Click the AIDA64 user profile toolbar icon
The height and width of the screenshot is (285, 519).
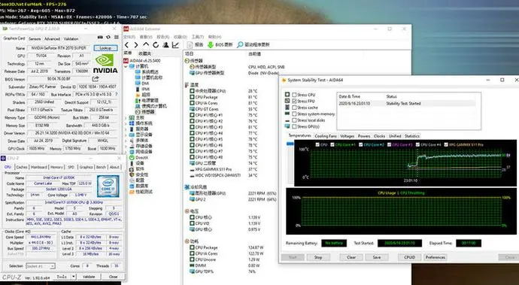click(x=165, y=44)
